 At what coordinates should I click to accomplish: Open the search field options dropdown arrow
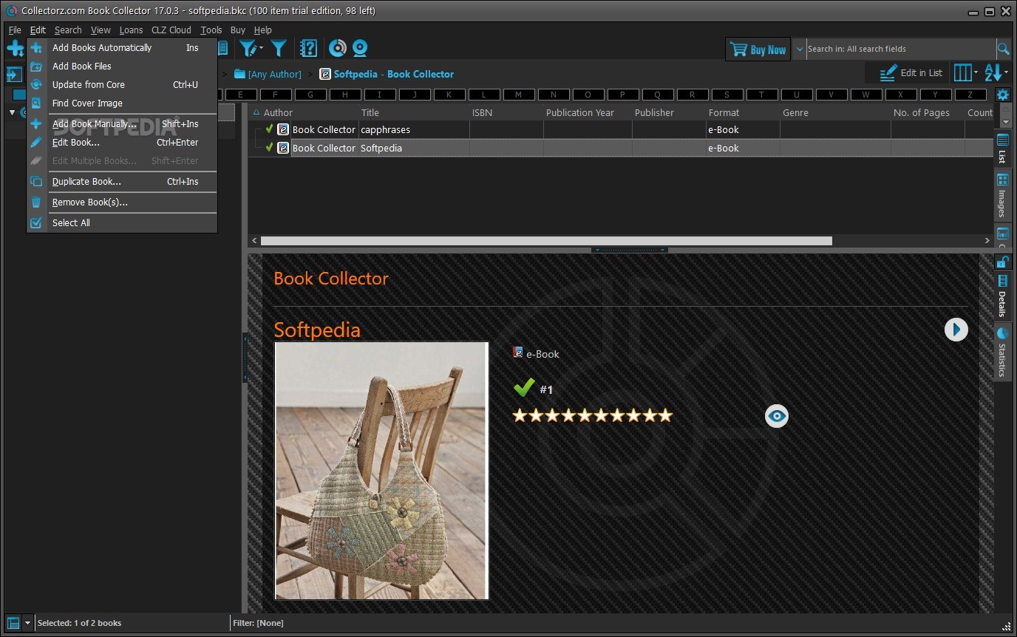click(x=799, y=49)
